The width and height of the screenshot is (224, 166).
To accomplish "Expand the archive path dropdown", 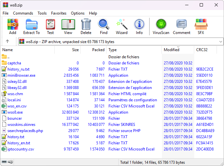I will pos(220,41).
